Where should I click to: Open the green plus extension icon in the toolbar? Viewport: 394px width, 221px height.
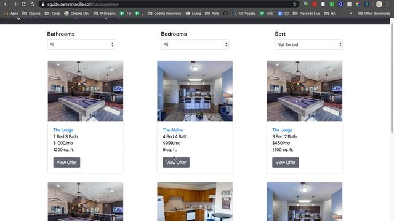pos(332,4)
